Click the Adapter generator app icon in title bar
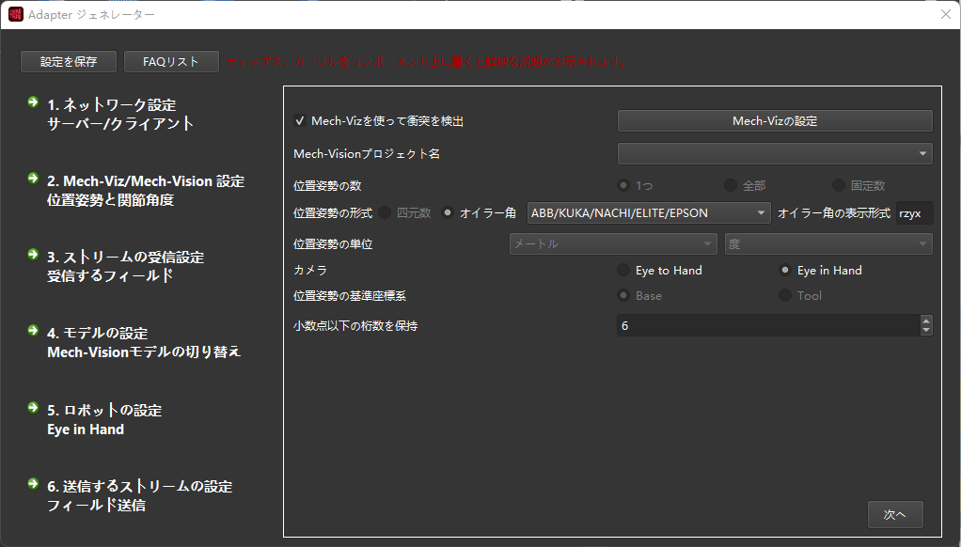This screenshot has width=961, height=547. click(15, 14)
